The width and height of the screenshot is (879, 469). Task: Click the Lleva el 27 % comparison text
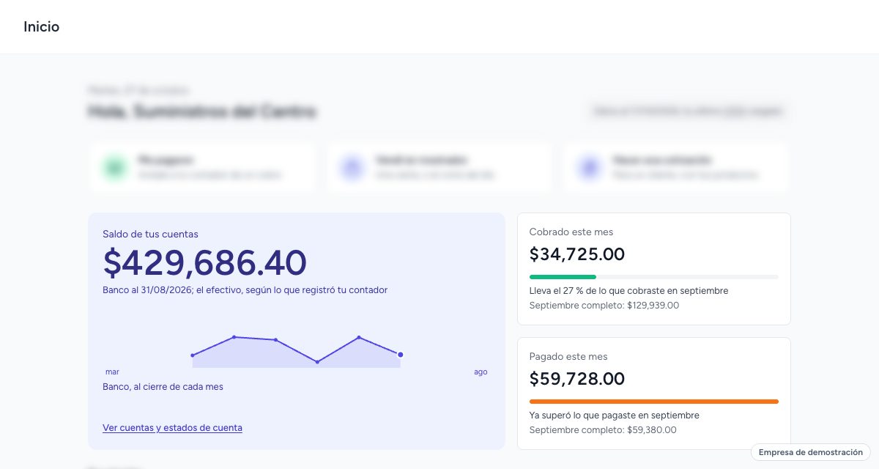point(628,291)
